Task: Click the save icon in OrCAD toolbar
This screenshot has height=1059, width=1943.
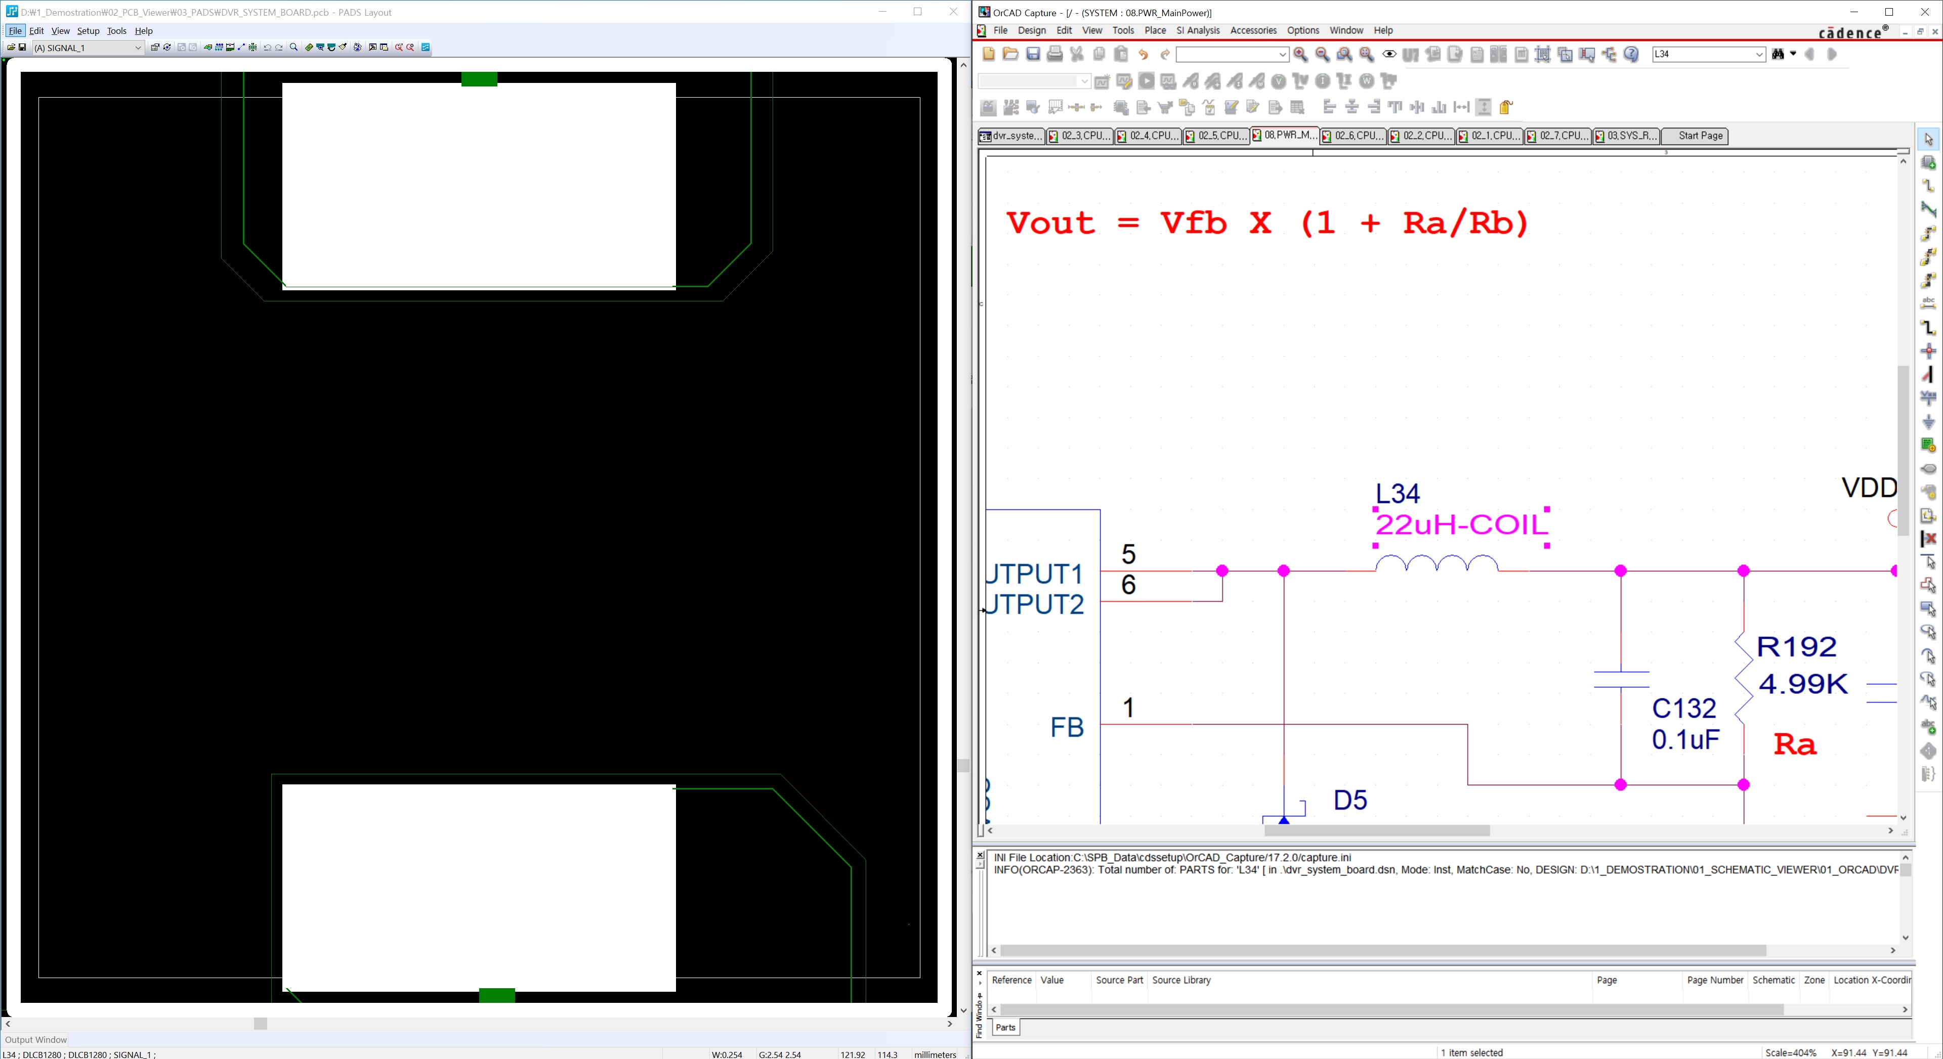Action: (x=1033, y=54)
